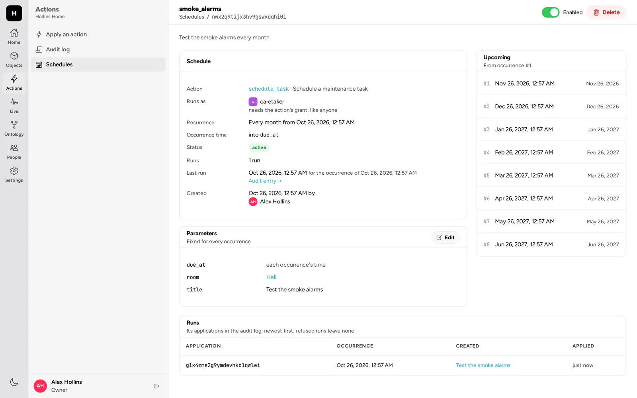Follow the schedule_task action link
637x398 pixels.
click(269, 89)
